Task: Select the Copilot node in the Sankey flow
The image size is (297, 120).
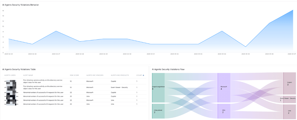Action: coord(290,83)
